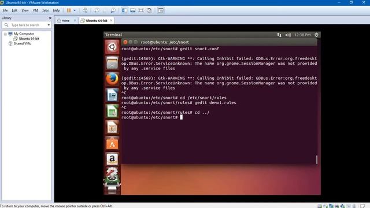The width and height of the screenshot is (370, 208).
Task: Switch to Unity mode
Action: [x=149, y=10]
